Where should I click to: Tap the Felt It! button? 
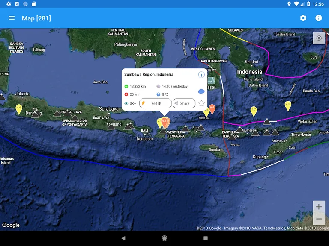[156, 103]
